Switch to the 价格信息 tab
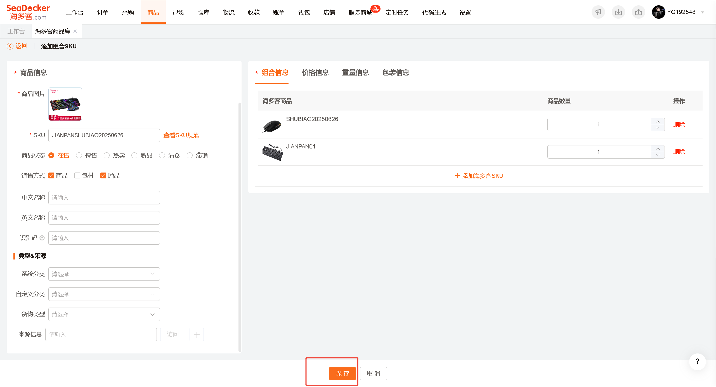The image size is (716, 387). tap(315, 73)
